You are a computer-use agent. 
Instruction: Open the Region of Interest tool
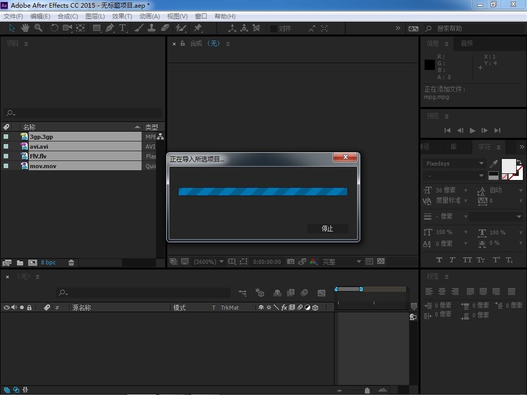[x=243, y=261]
